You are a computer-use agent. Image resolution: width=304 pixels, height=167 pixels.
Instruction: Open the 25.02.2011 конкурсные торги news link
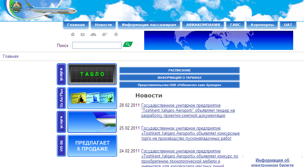[190, 133]
